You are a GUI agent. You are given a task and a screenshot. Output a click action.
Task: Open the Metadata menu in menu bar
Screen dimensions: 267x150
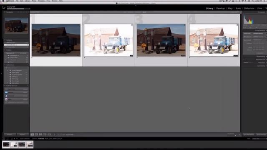[x=41, y=1]
